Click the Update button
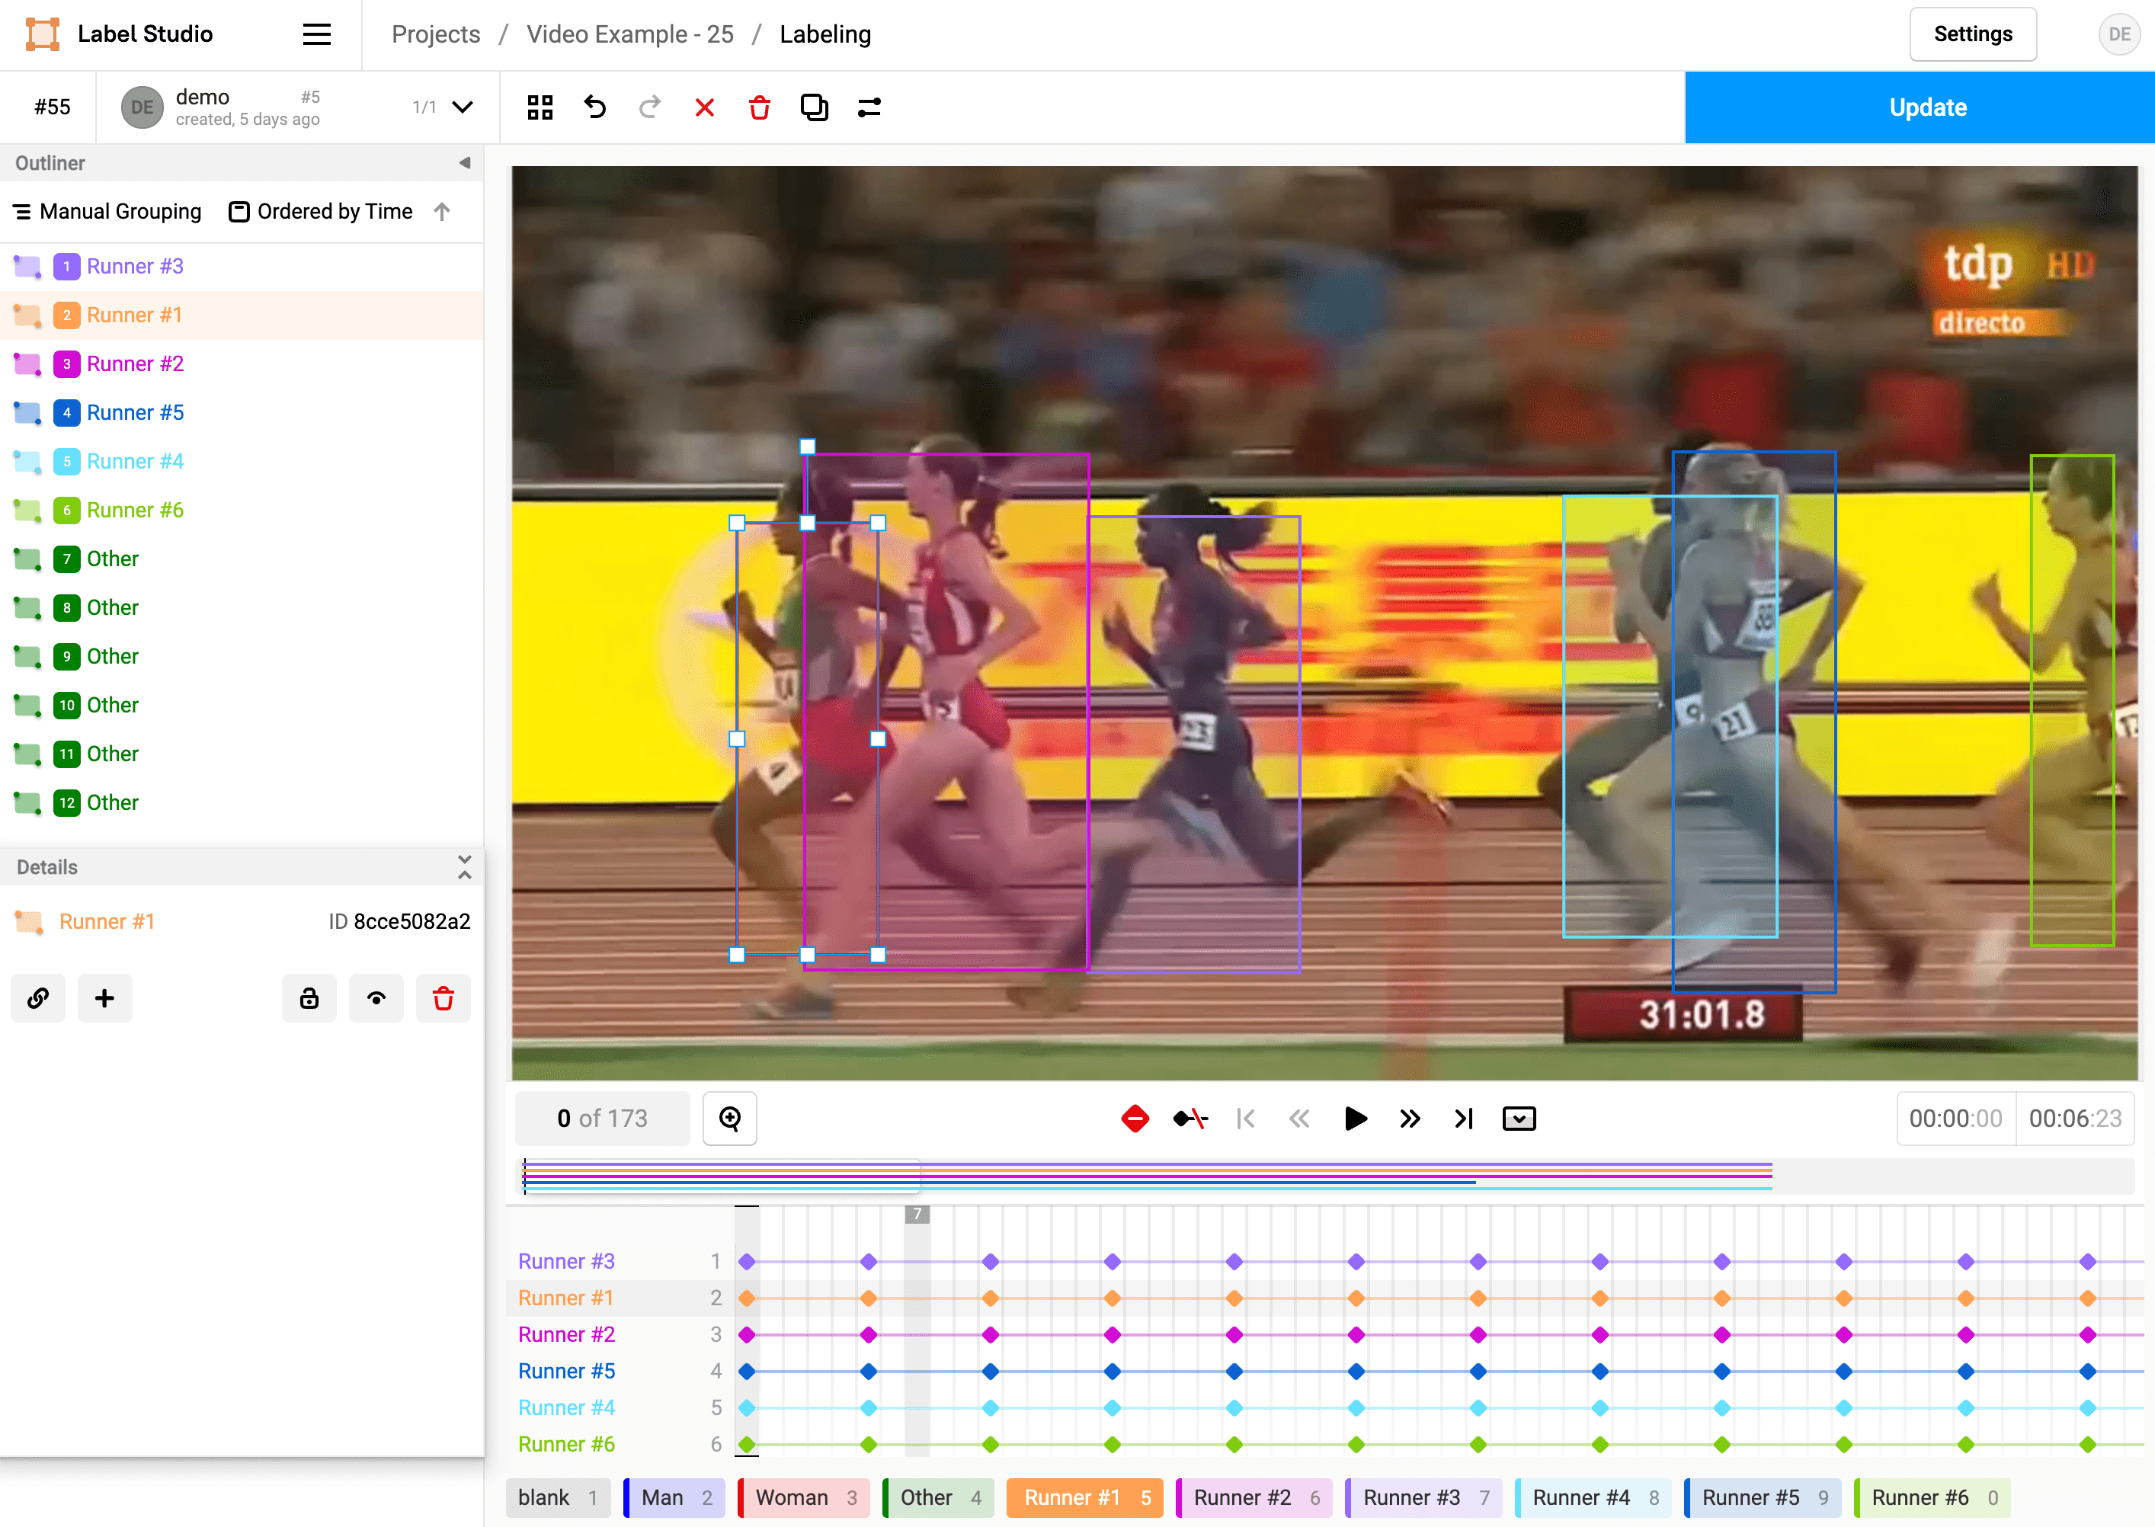The image size is (2155, 1527). click(1926, 107)
